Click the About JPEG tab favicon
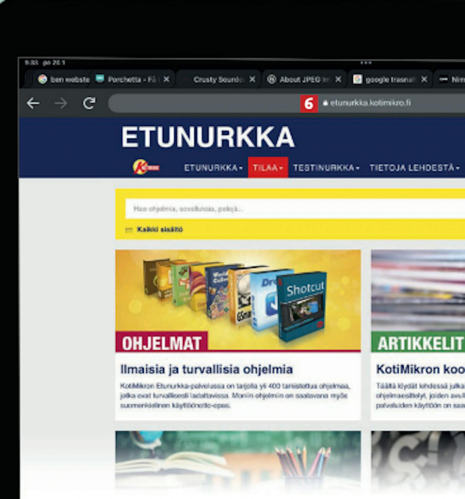This screenshot has height=499, width=465. [x=272, y=79]
